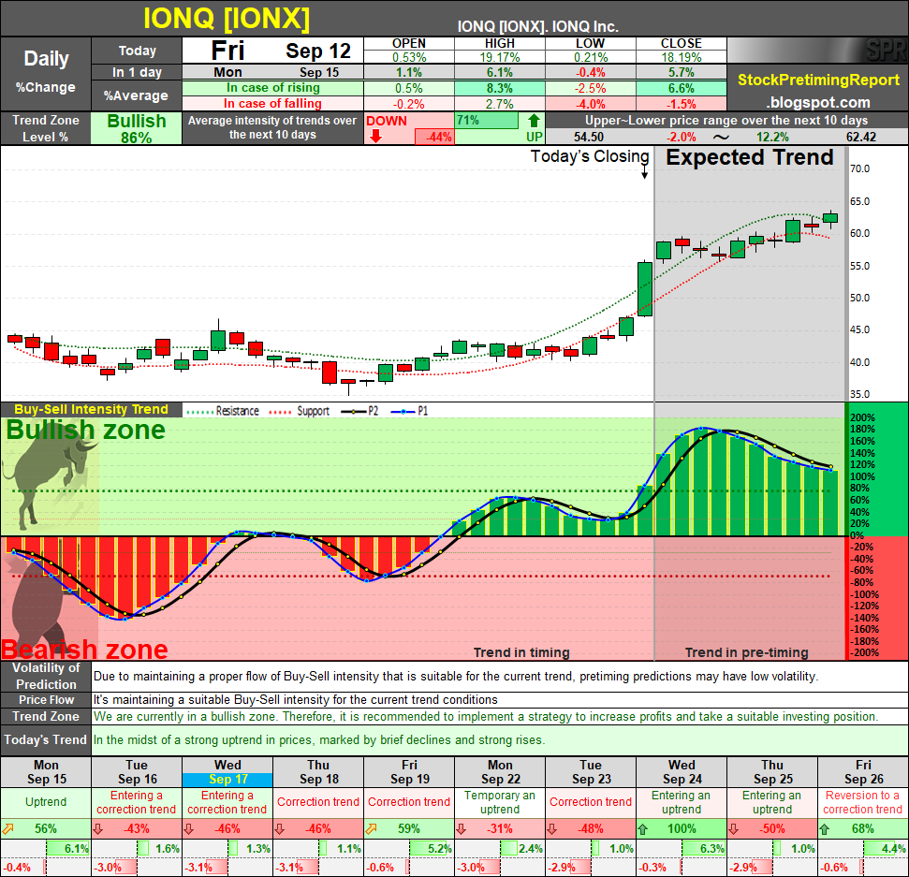
Task: Click the P2 black line legend marker
Action: [353, 412]
